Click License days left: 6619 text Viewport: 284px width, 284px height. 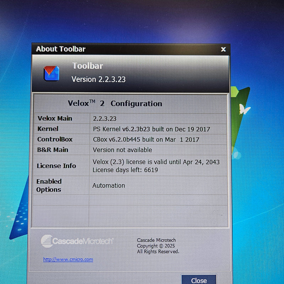[x=125, y=170]
